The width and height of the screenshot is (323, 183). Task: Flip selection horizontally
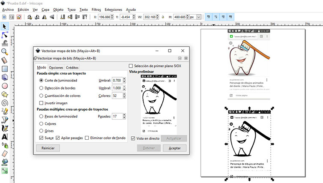tap(44, 17)
